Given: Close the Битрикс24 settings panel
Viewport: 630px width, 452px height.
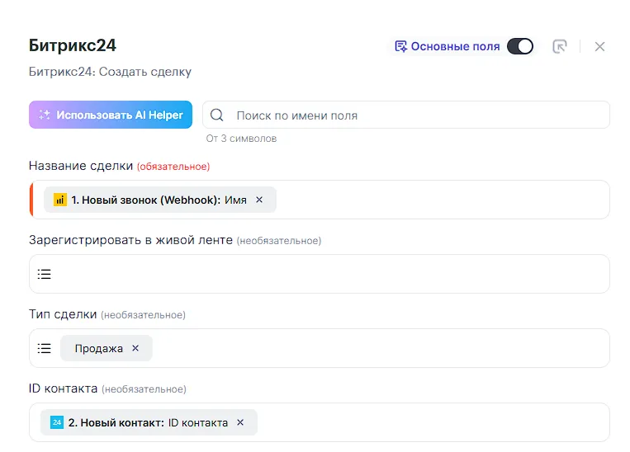Looking at the screenshot, I should (x=599, y=46).
